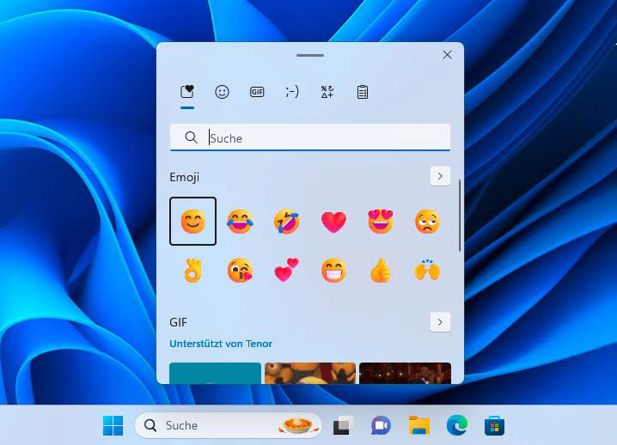The image size is (617, 445).
Task: Click the Suche field in emoji panel
Action: pyautogui.click(x=310, y=137)
